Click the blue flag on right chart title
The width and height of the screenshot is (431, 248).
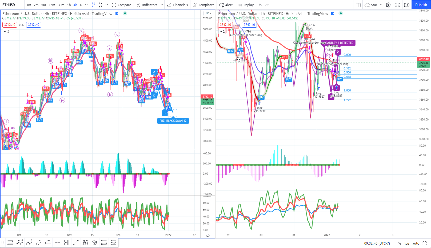coord(333,14)
